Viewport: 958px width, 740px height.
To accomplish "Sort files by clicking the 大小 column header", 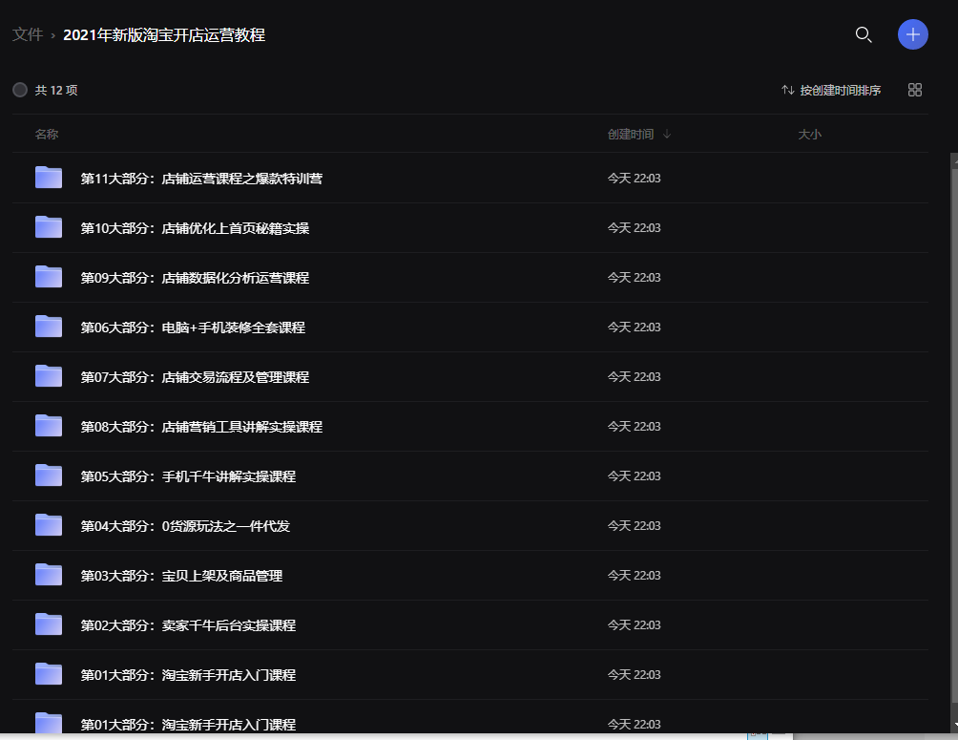I will pyautogui.click(x=809, y=134).
